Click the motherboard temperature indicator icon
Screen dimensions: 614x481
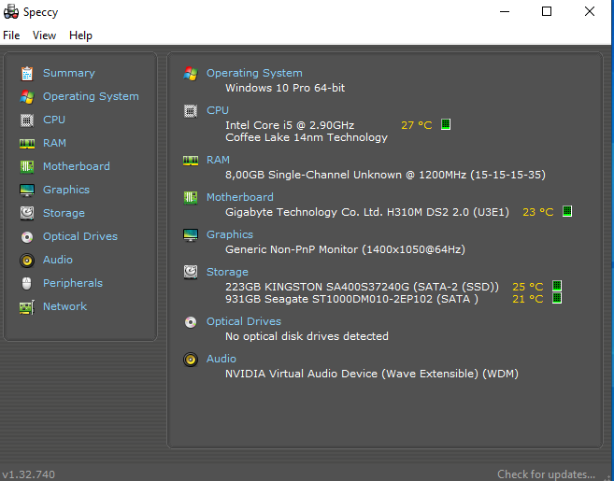click(567, 212)
